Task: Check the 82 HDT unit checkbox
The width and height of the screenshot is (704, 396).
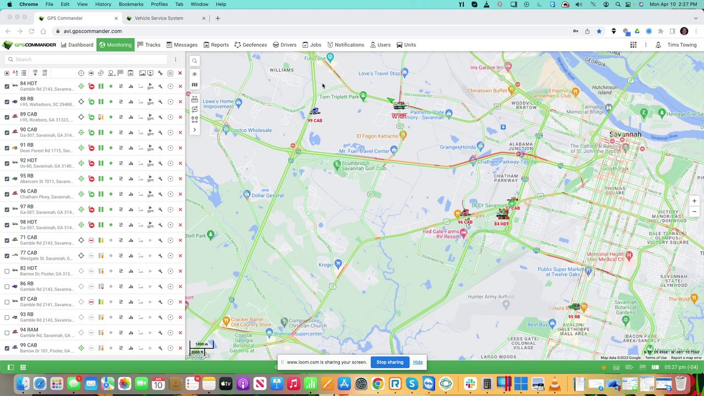Action: pos(7,271)
